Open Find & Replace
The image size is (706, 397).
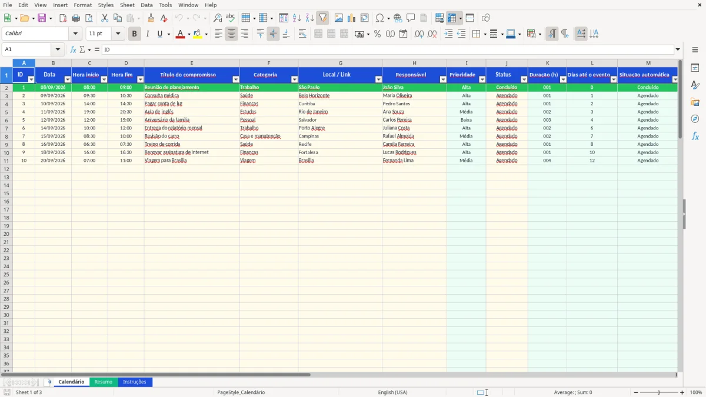218,18
